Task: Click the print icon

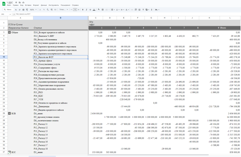Action: [23, 10]
